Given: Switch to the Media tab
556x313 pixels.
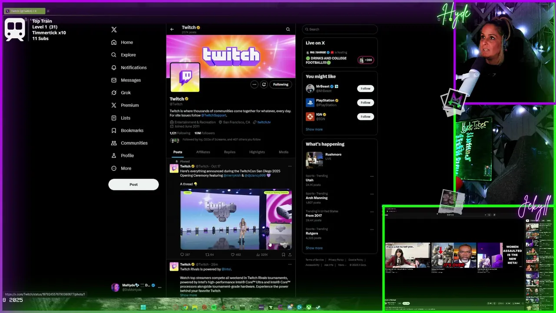Looking at the screenshot, I should [x=284, y=152].
